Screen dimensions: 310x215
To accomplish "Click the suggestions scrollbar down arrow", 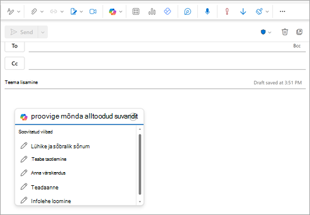I will 140,202.
